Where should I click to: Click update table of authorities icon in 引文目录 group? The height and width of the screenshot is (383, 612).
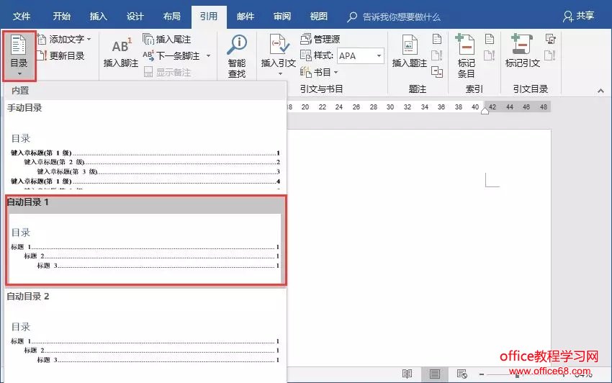pyautogui.click(x=550, y=55)
